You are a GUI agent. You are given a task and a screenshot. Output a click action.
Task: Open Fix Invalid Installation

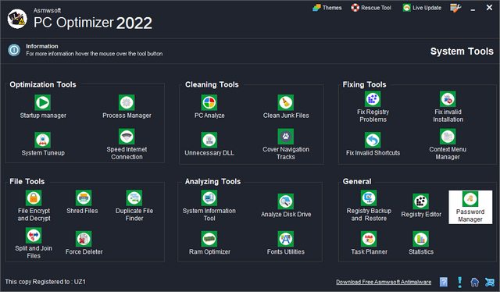(x=448, y=107)
